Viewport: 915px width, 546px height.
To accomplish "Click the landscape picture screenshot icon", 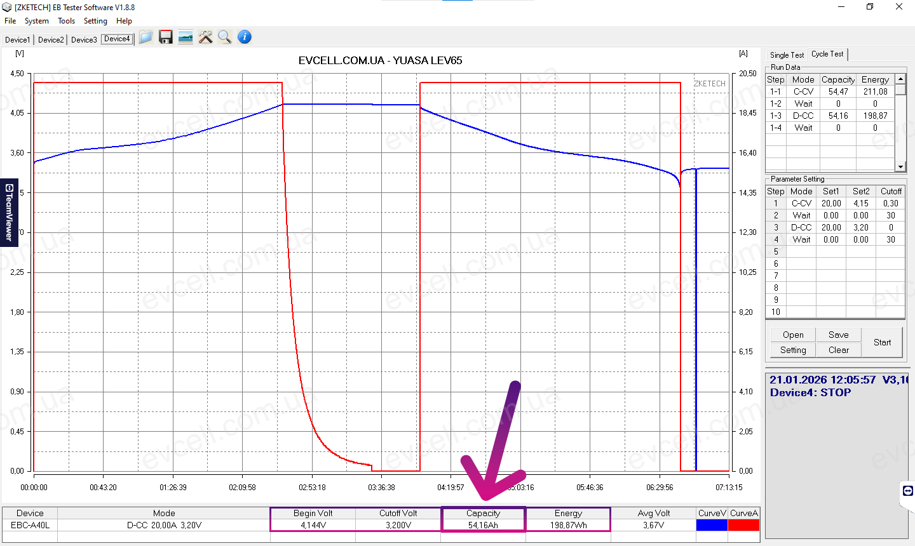I will 186,37.
